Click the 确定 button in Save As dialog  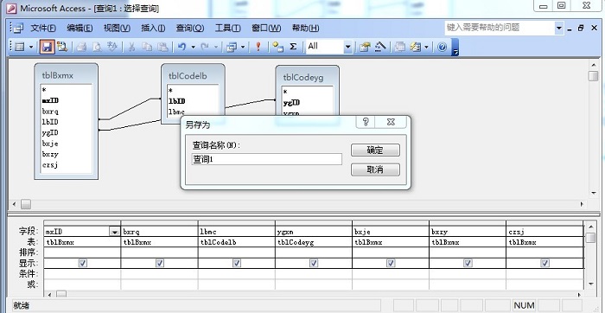pyautogui.click(x=375, y=150)
